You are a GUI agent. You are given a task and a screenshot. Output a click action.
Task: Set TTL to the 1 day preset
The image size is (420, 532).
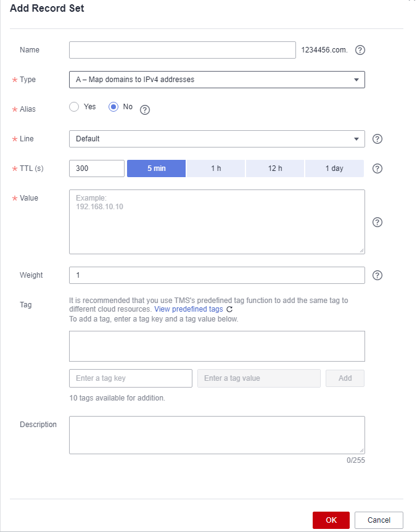(334, 168)
